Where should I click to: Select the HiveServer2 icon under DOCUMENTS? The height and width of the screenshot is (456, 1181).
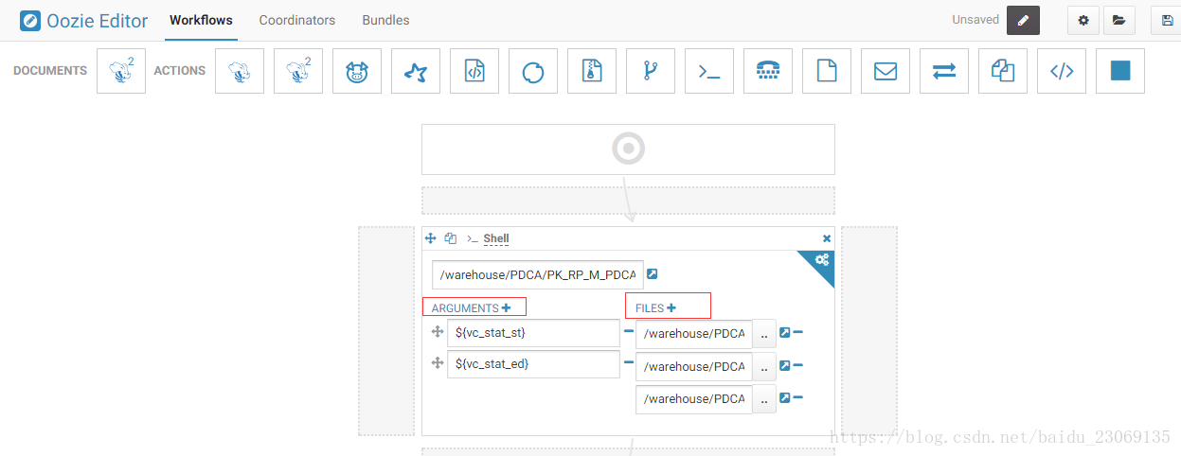point(121,70)
